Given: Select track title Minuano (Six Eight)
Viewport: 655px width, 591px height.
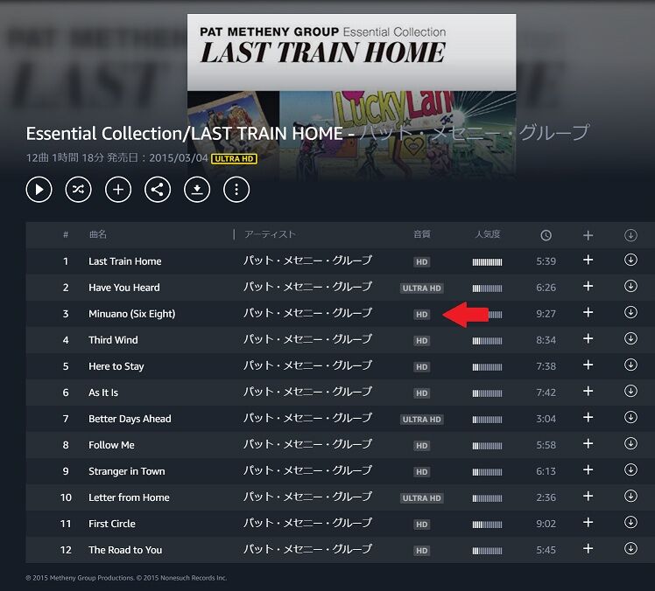Looking at the screenshot, I should tap(132, 314).
